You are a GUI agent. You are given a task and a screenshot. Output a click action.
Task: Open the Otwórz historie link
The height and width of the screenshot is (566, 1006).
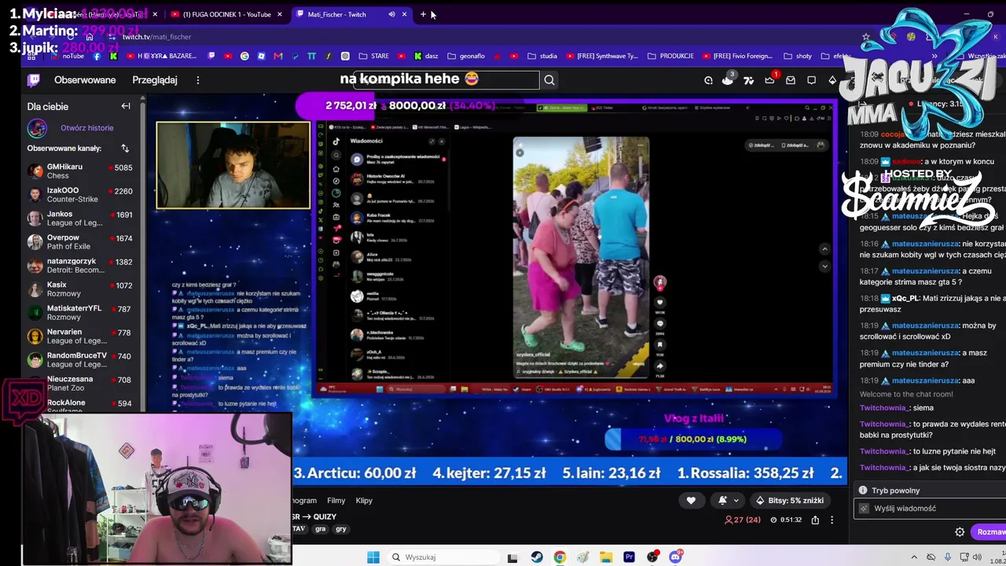(87, 127)
